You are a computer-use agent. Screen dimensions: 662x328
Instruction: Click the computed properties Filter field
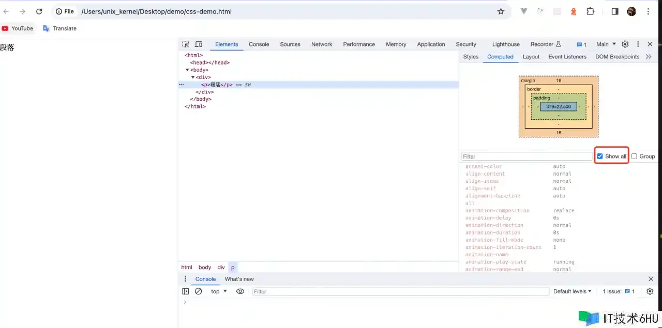pyautogui.click(x=526, y=157)
